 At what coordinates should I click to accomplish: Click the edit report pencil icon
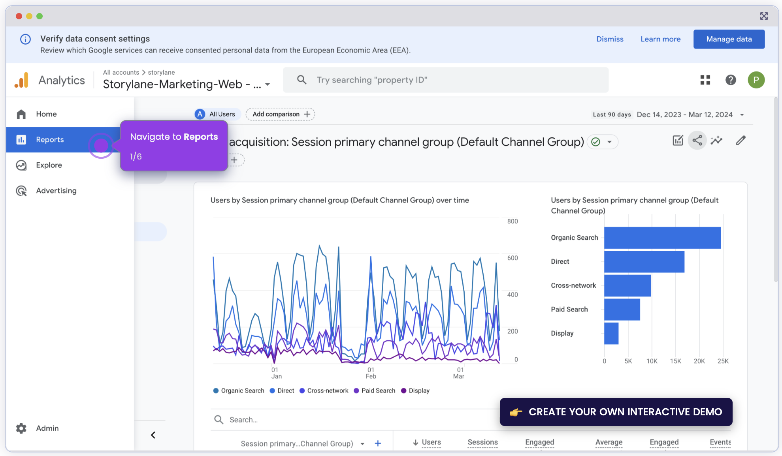(741, 140)
